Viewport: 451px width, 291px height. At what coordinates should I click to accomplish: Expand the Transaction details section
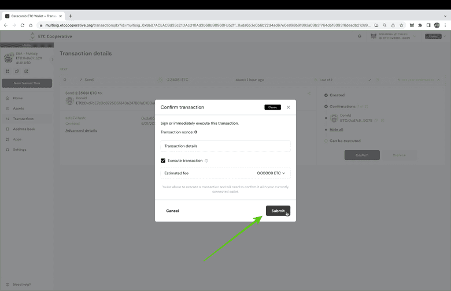225,146
